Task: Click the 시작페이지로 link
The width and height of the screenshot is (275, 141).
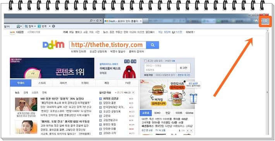Action: pyautogui.click(x=34, y=32)
